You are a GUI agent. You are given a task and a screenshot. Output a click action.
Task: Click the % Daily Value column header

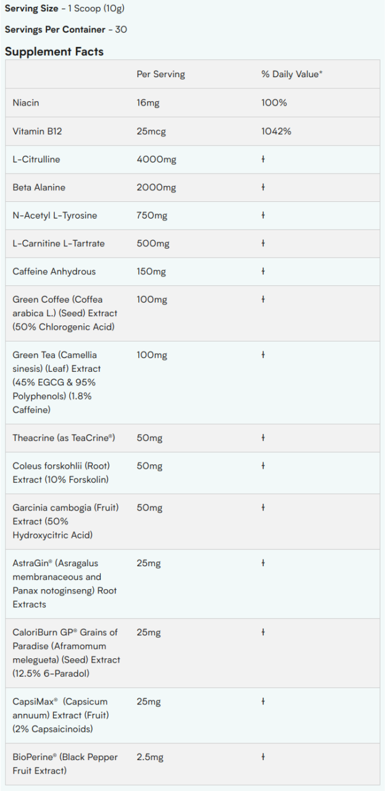coord(292,74)
